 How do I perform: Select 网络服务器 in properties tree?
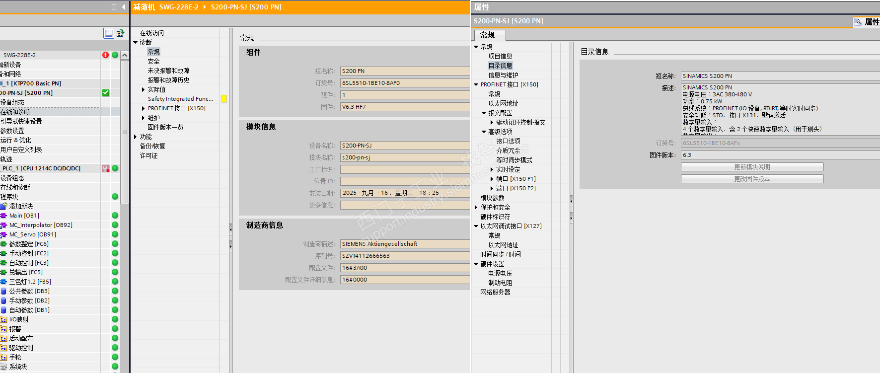tap(495, 292)
